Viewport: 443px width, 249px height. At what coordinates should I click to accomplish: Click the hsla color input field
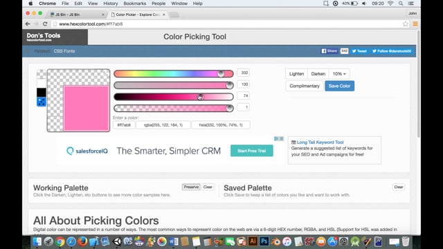pyautogui.click(x=221, y=124)
